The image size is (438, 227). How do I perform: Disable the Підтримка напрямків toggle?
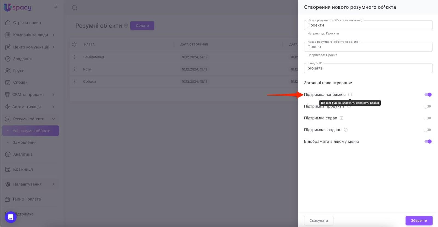(x=428, y=95)
